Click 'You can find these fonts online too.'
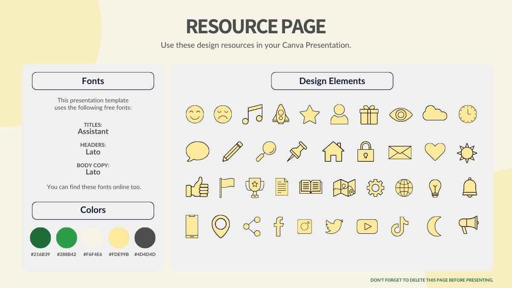 coord(94,187)
